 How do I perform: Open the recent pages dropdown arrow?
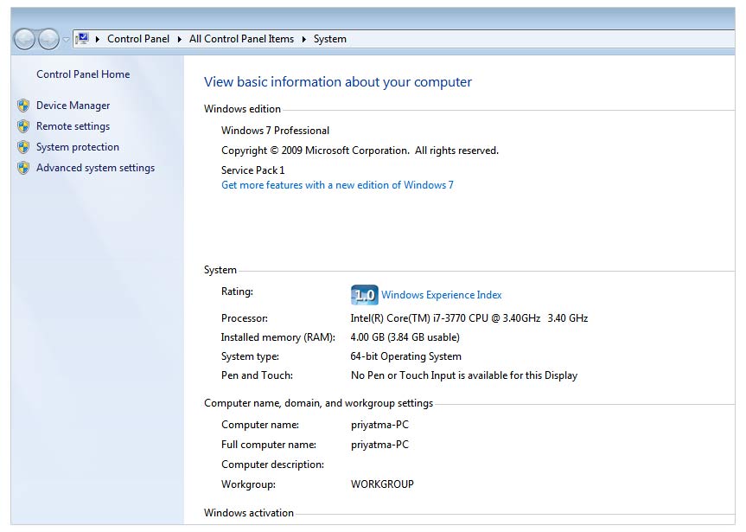click(x=66, y=39)
